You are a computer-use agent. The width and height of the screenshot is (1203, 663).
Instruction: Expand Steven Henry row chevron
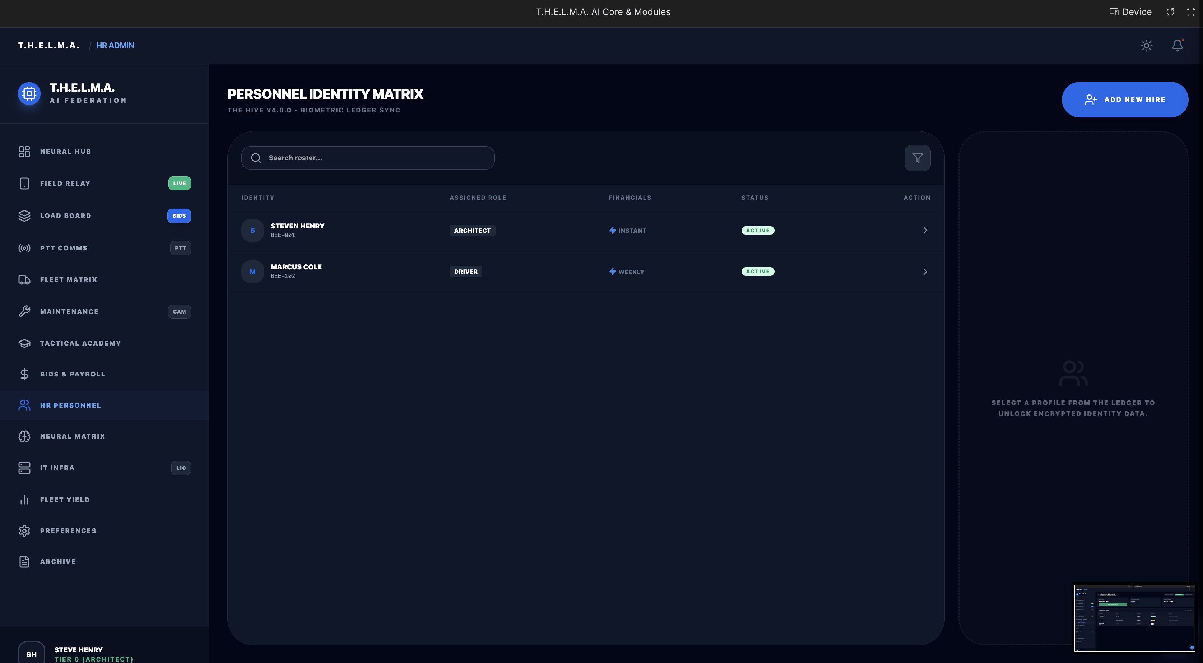click(925, 230)
